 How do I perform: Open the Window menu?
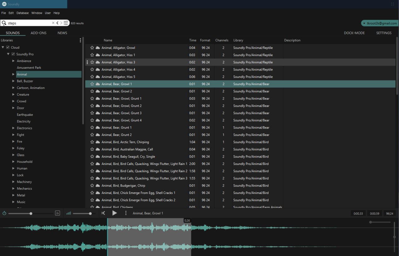pyautogui.click(x=37, y=13)
